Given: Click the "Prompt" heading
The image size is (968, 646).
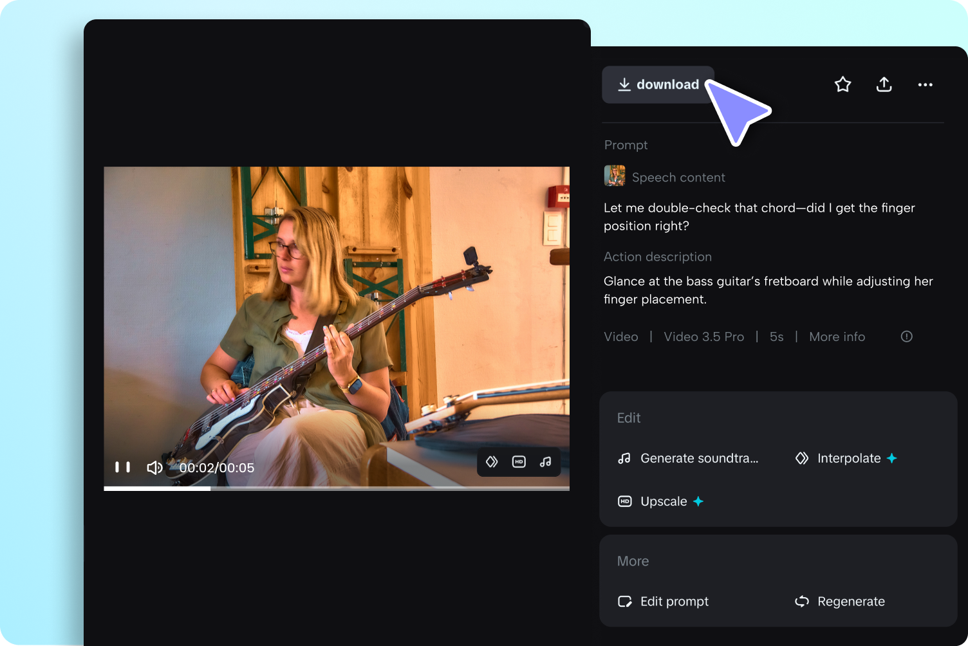Looking at the screenshot, I should pyautogui.click(x=626, y=145).
